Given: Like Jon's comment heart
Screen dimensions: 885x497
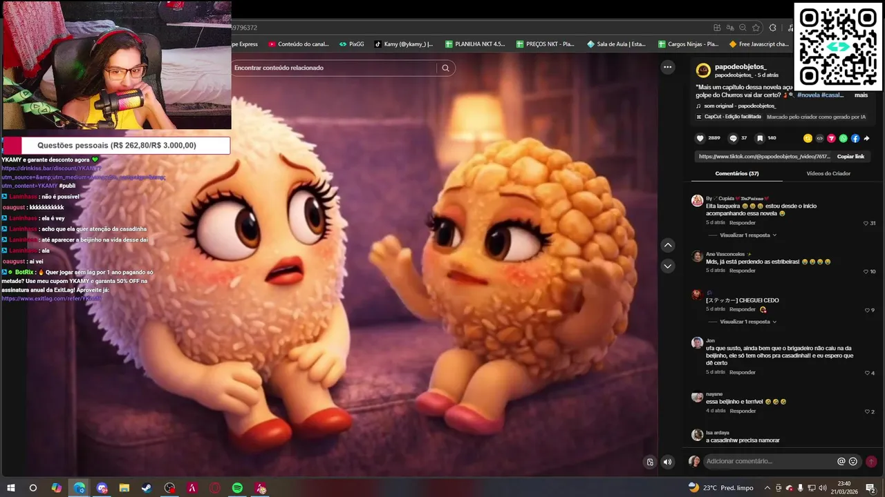Looking at the screenshot, I should [x=867, y=373].
